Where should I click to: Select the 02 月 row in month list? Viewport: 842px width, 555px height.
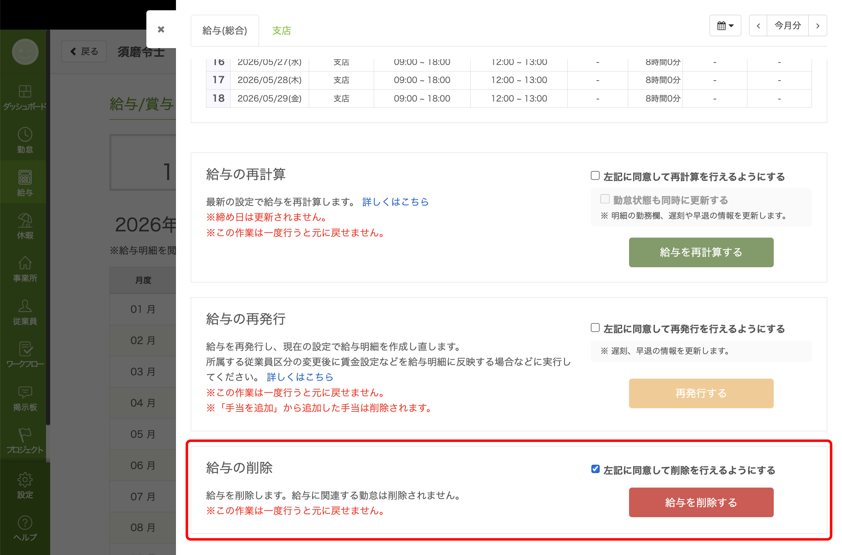coord(143,340)
